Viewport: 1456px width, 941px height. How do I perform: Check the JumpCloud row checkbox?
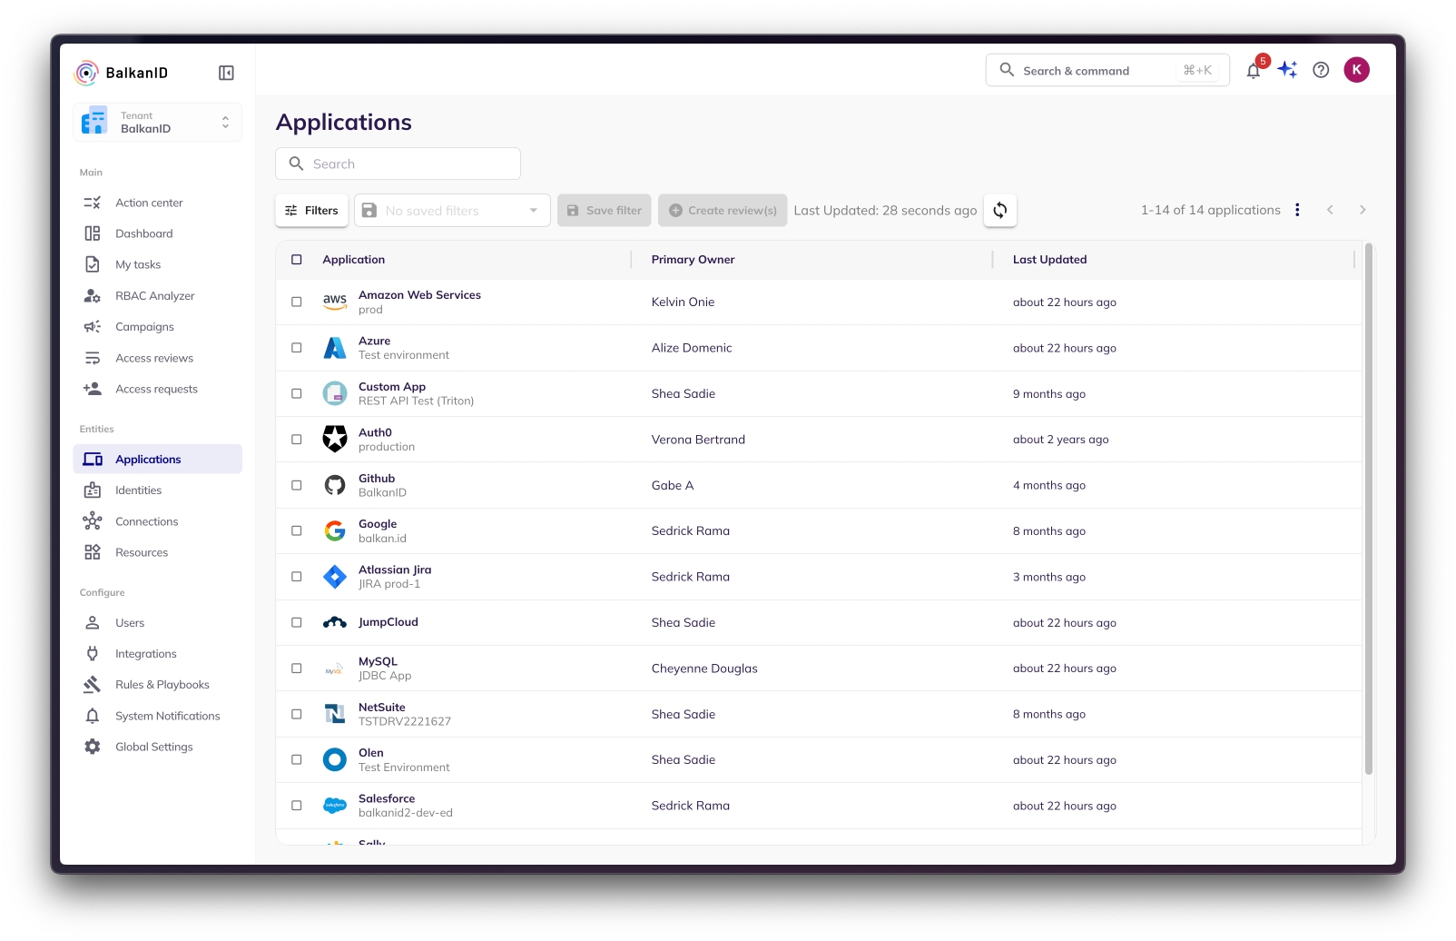296,622
